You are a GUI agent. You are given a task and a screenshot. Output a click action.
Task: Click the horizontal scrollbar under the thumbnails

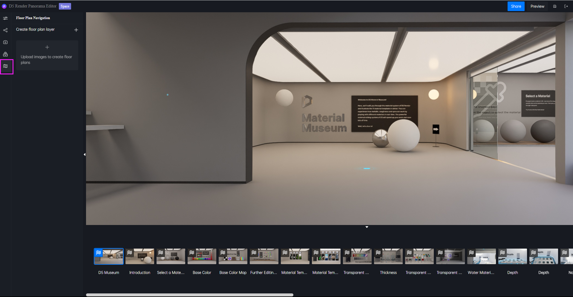190,295
